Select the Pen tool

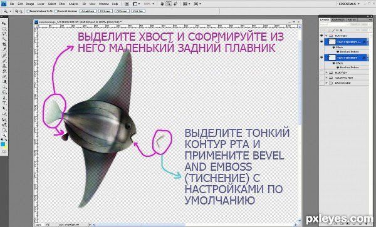click(x=4, y=98)
